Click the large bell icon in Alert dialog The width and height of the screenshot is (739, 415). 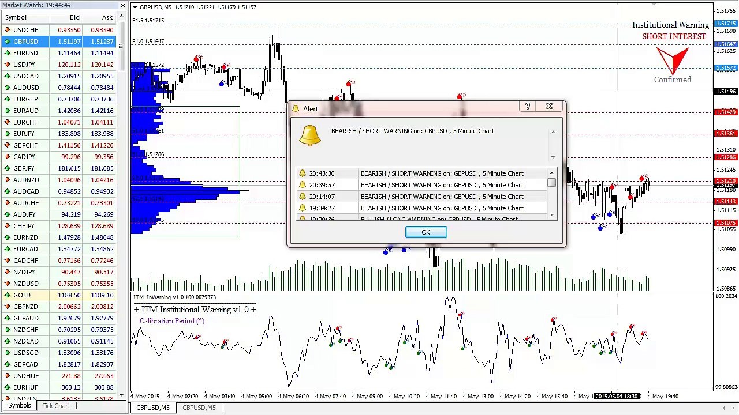click(310, 135)
